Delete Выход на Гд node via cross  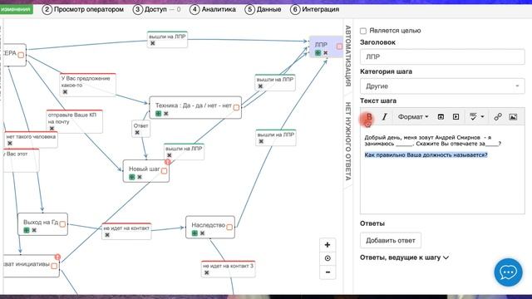tap(34, 230)
